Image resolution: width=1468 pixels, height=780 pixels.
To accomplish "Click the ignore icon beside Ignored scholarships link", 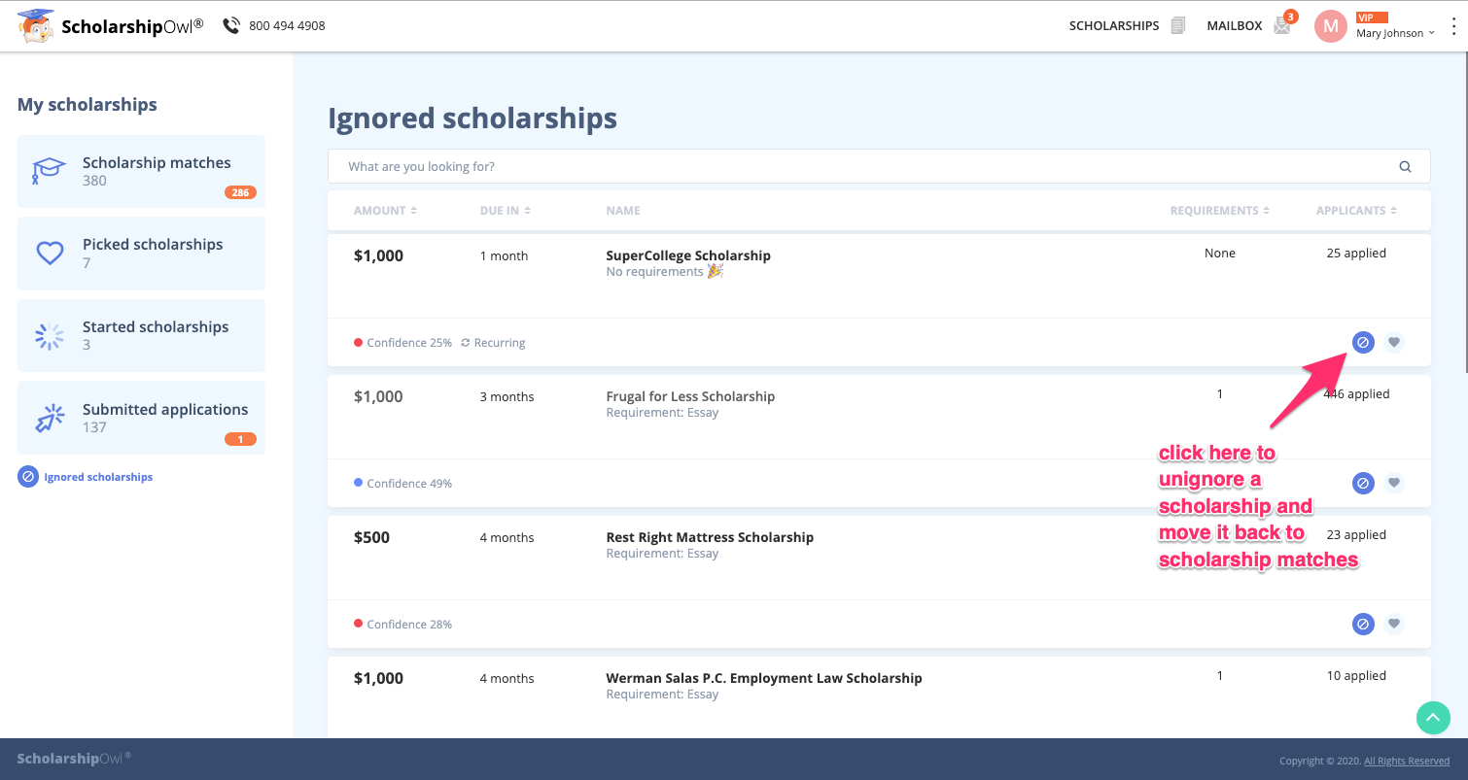I will point(28,477).
